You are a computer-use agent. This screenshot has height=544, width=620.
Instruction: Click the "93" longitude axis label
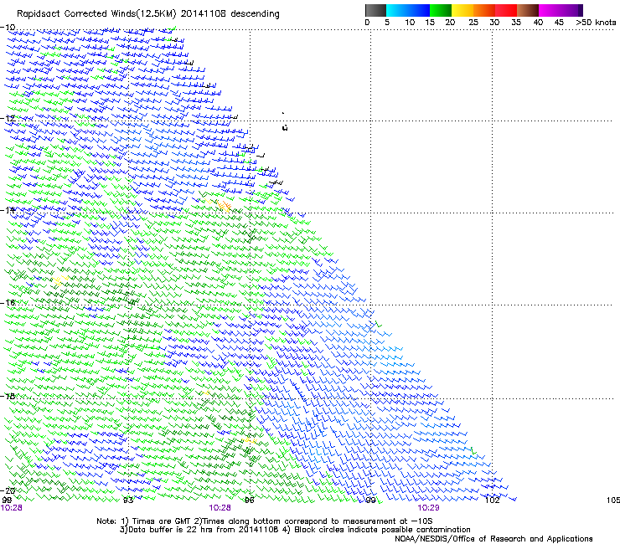128,500
